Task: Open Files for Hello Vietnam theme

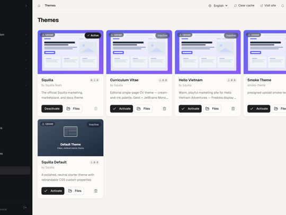Action: coord(212,109)
